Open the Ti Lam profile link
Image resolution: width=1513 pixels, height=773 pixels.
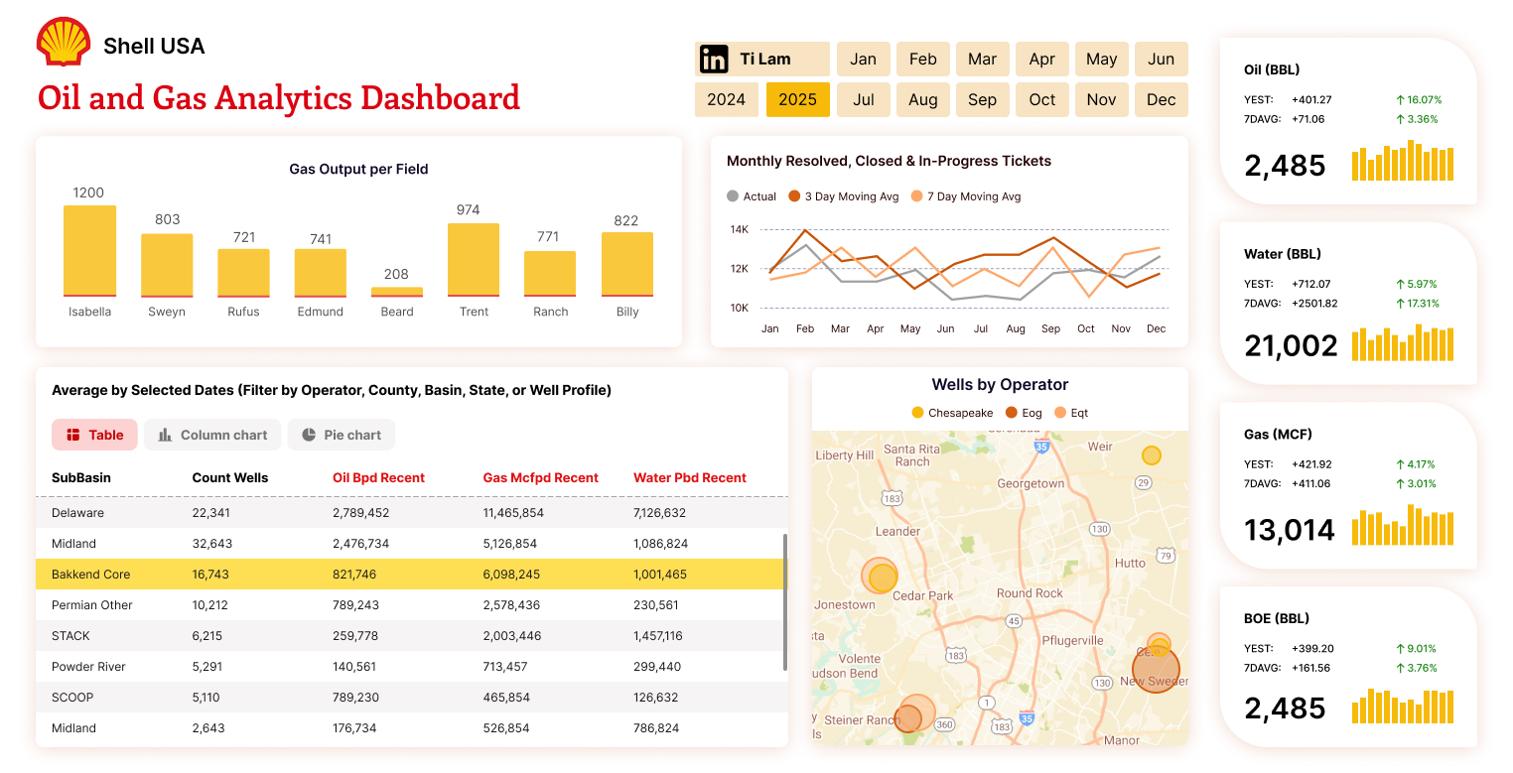pos(767,60)
